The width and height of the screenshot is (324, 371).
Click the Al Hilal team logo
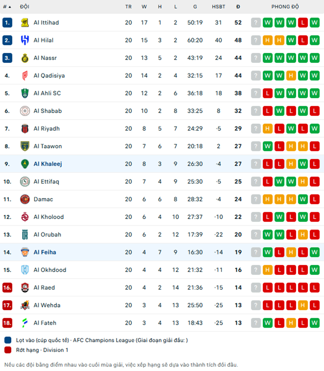click(25, 40)
